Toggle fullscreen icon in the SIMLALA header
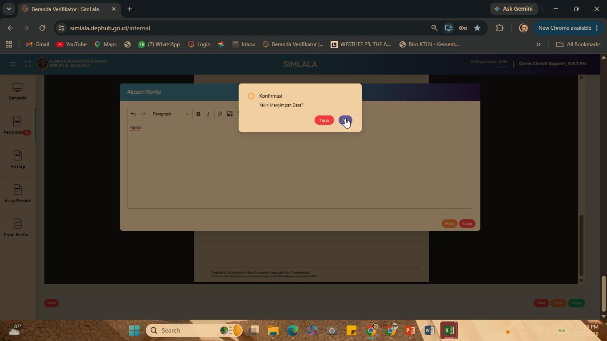Screen dimensions: 607x341 (28, 64)
